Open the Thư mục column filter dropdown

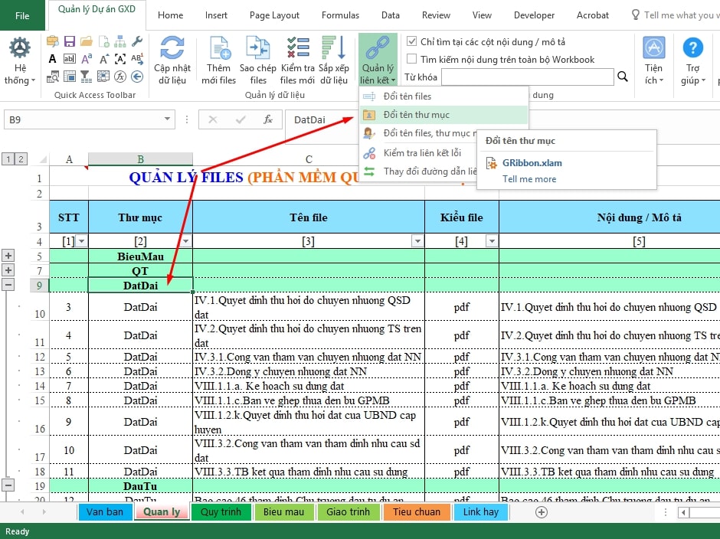pos(185,241)
